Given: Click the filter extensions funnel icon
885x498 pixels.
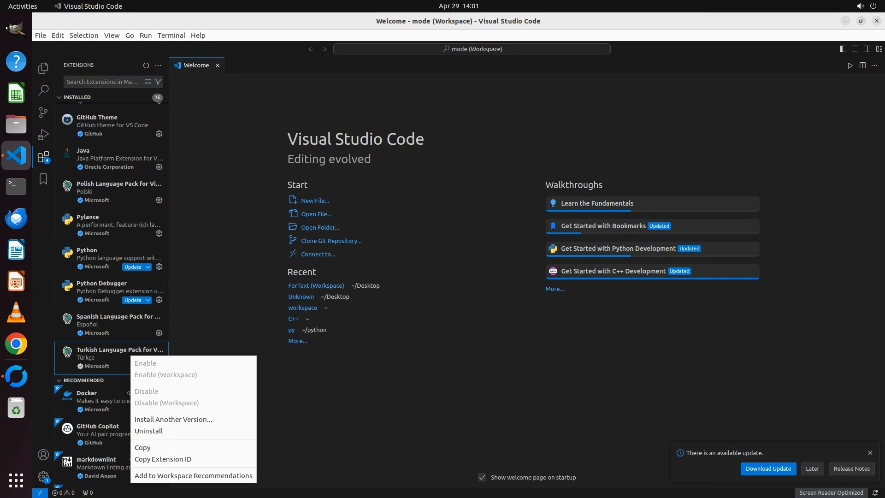Looking at the screenshot, I should (158, 82).
